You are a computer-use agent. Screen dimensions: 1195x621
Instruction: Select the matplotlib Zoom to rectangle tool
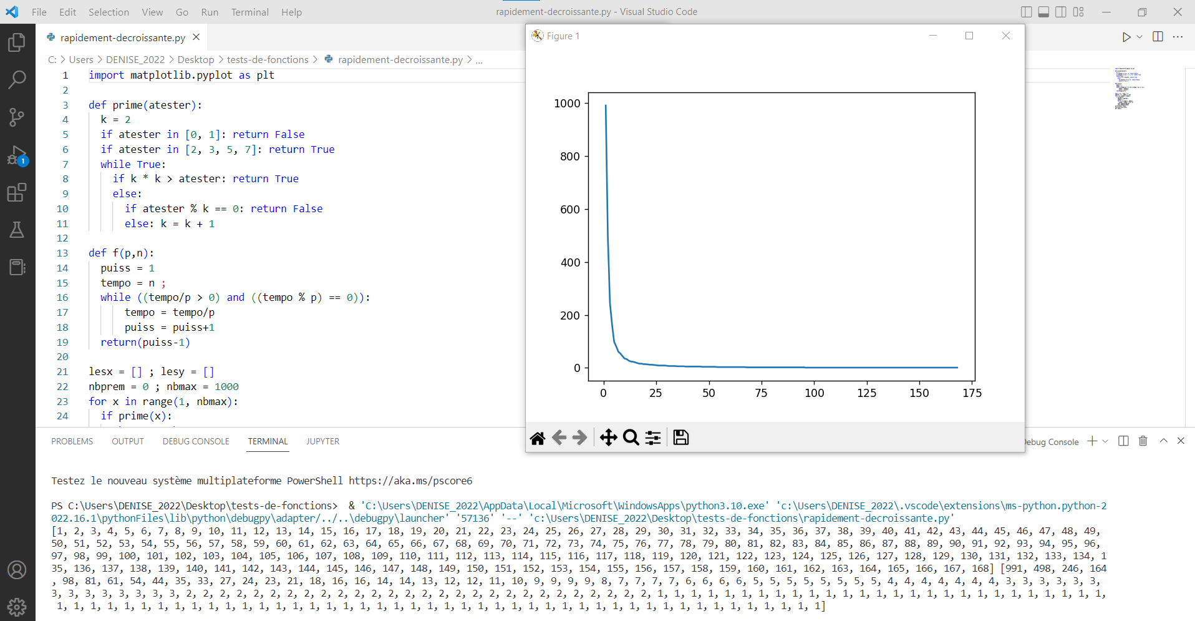tap(631, 438)
